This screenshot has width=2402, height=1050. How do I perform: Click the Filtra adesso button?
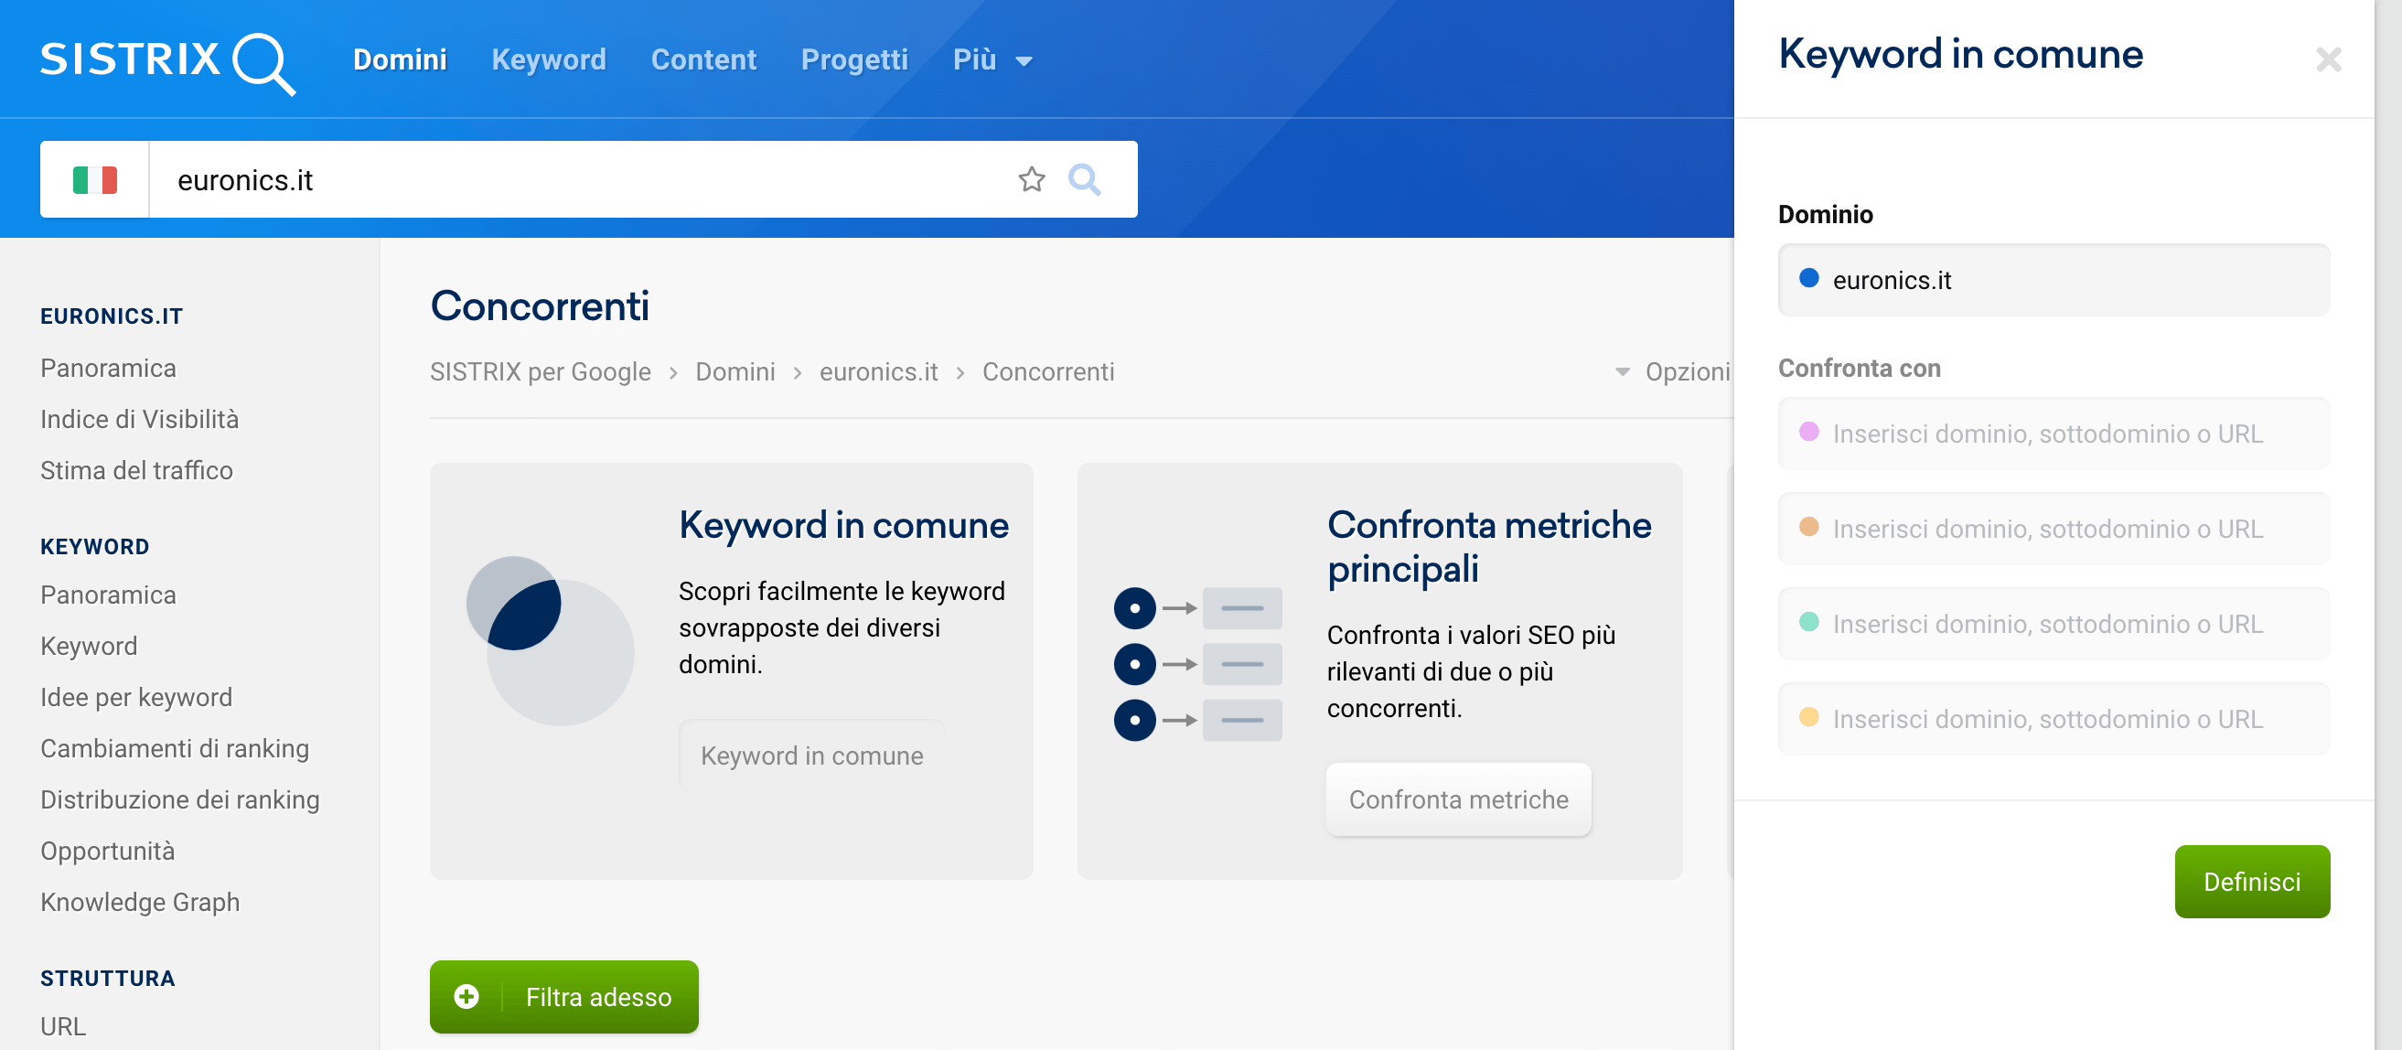[x=564, y=997]
